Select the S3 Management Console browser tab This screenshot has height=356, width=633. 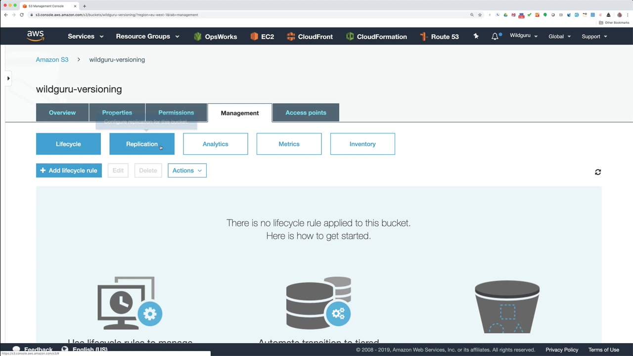tap(49, 6)
